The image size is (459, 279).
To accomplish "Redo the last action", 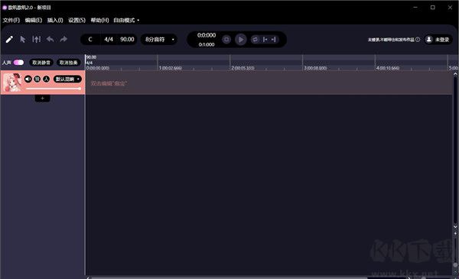I will click(x=63, y=39).
